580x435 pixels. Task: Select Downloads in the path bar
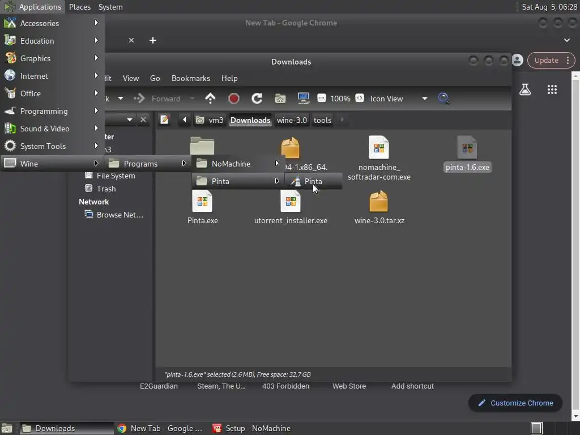pos(250,120)
